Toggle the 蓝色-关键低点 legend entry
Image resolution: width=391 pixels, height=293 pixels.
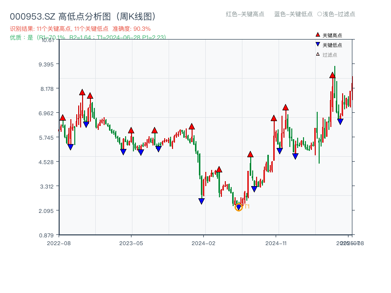click(x=293, y=14)
